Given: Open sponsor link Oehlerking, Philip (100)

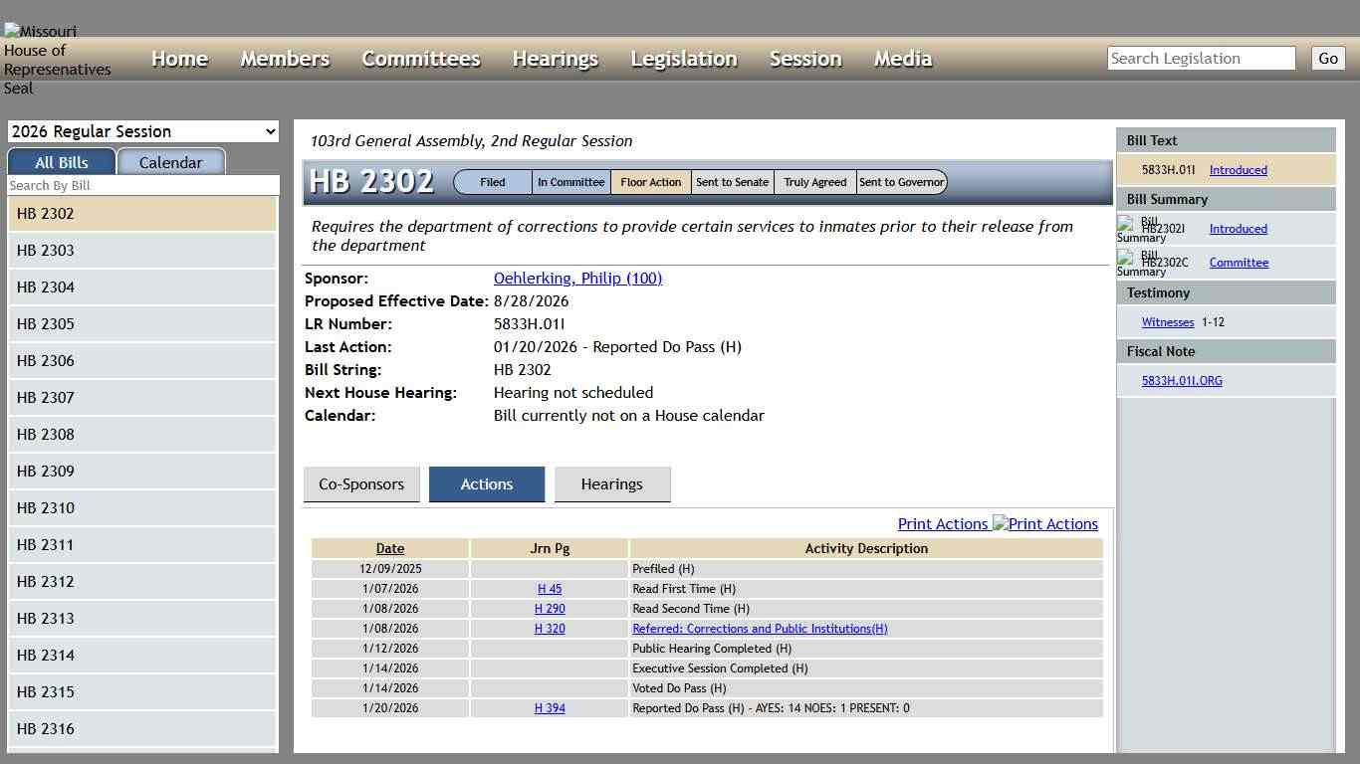Looking at the screenshot, I should point(577,278).
